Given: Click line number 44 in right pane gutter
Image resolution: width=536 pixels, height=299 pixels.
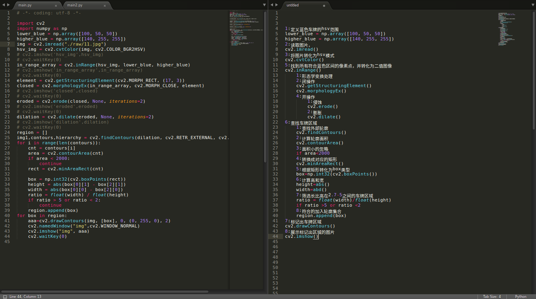Looking at the screenshot, I should 275,236.
